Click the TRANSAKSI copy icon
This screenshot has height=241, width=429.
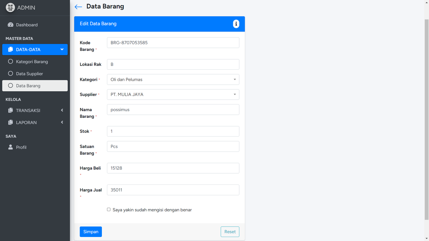(x=10, y=110)
